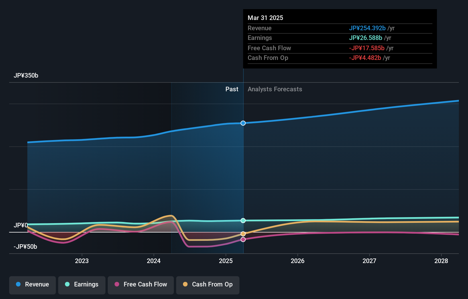Click the -JP¥50b y-axis label
The height and width of the screenshot is (299, 468).
pos(25,247)
